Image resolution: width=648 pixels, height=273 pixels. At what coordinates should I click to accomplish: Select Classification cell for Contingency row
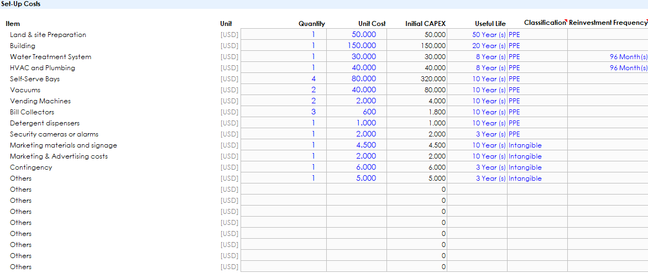525,167
